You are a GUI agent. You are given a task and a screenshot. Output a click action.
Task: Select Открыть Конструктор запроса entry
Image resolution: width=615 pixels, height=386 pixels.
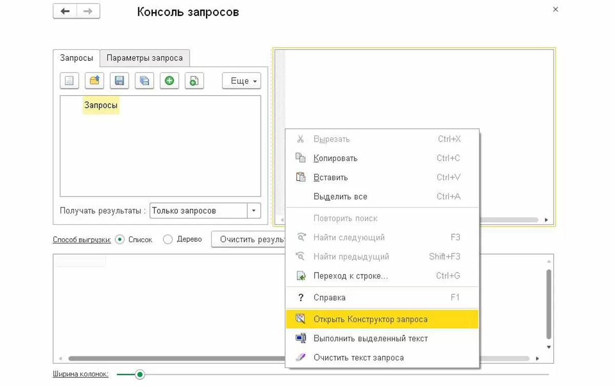tap(382, 319)
